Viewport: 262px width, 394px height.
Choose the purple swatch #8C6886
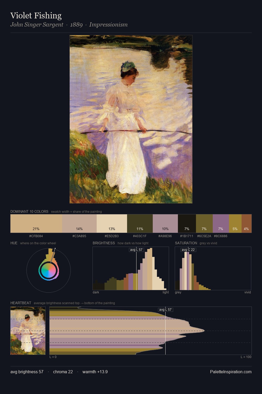(x=221, y=224)
